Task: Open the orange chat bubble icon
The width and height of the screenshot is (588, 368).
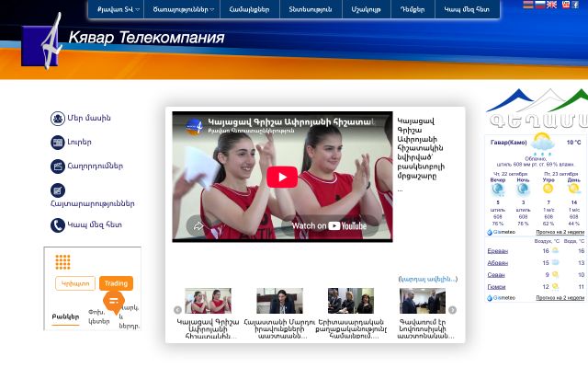Action: [114, 301]
